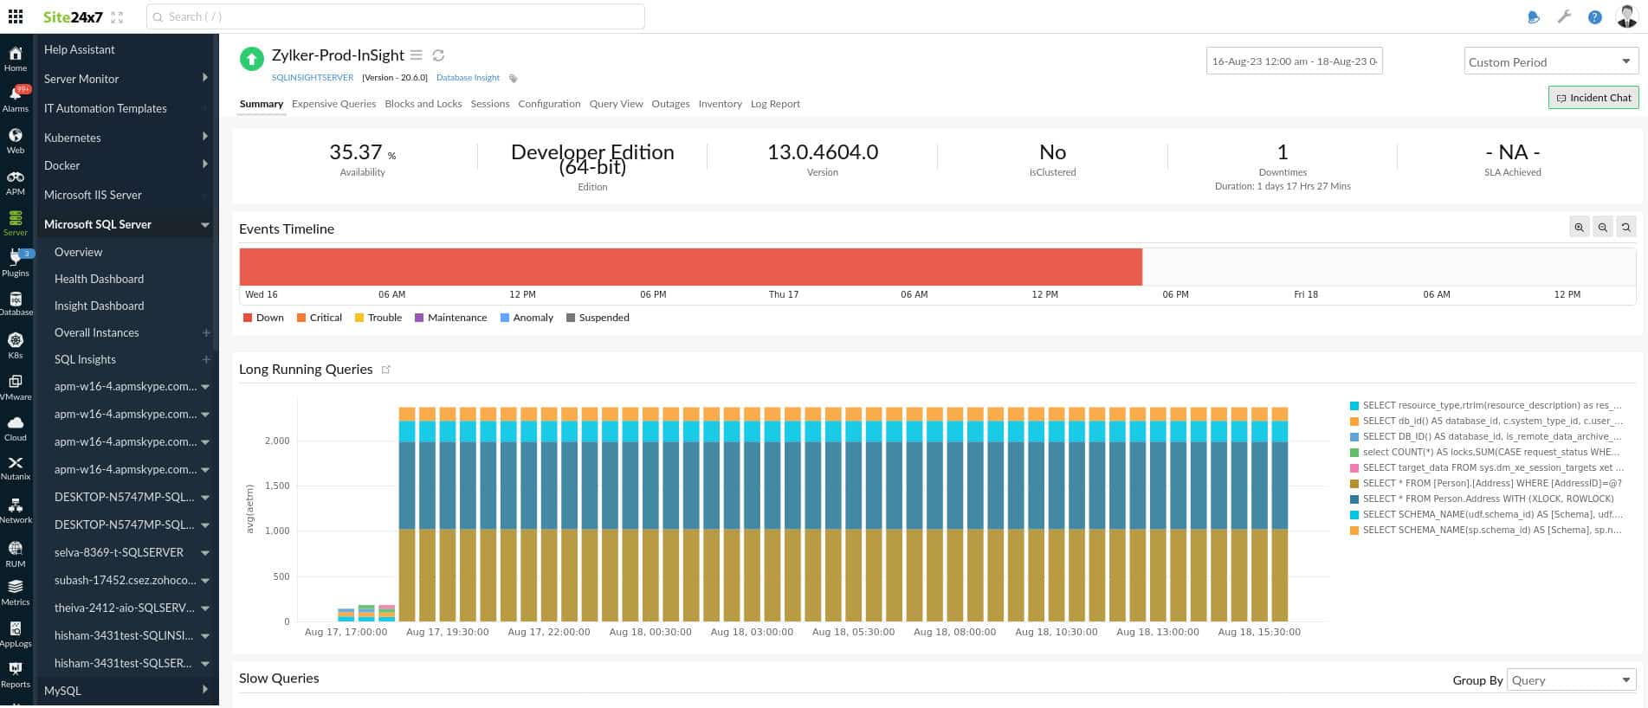Open the help question mark icon

(1595, 17)
